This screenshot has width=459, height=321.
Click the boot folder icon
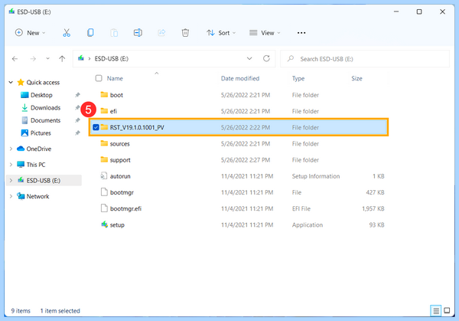(104, 94)
